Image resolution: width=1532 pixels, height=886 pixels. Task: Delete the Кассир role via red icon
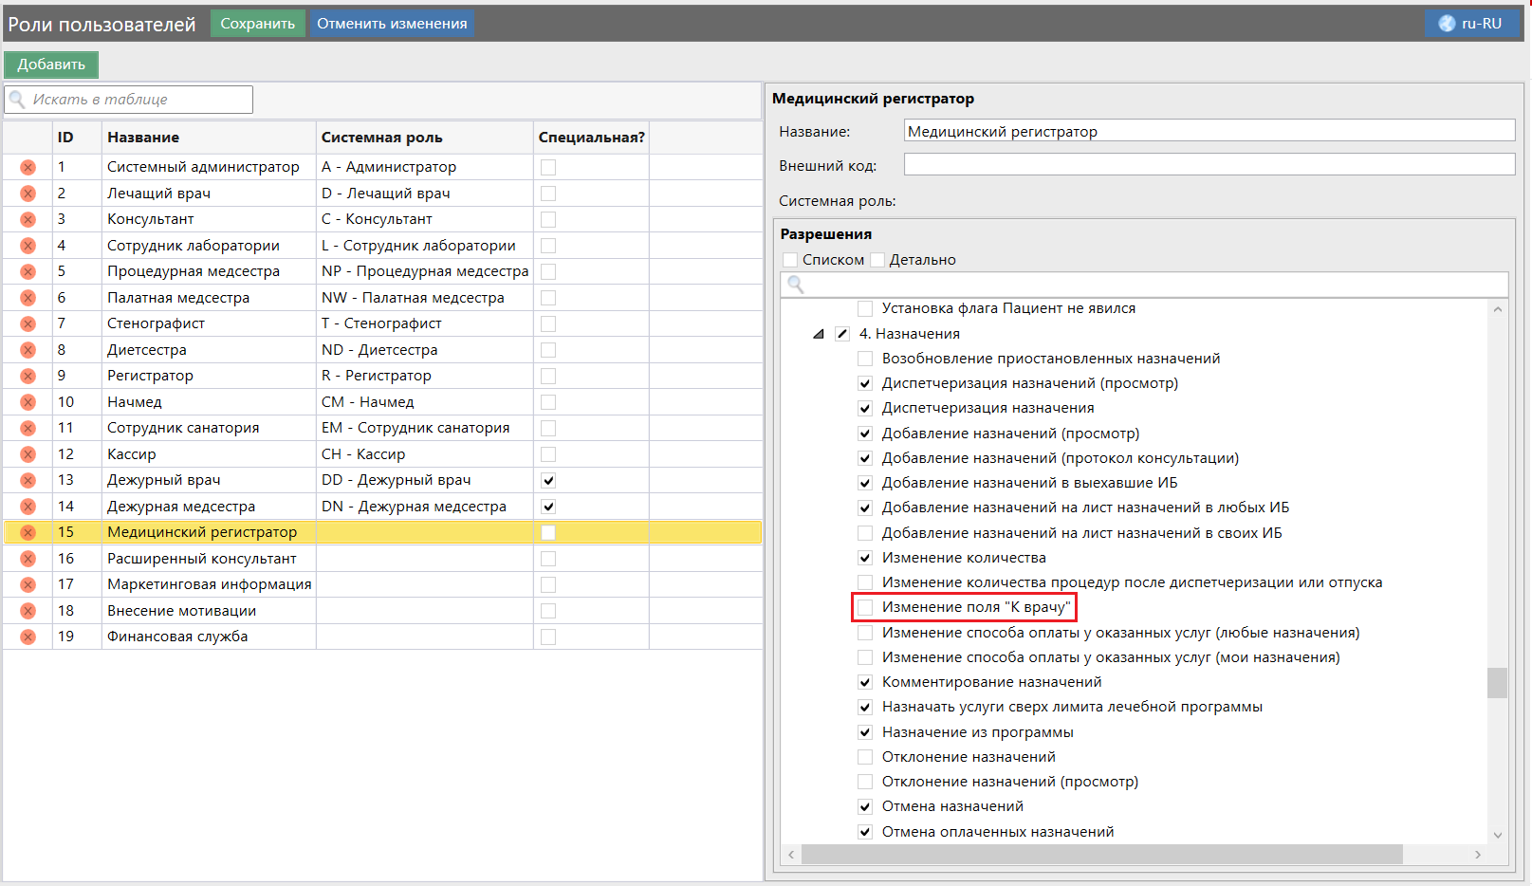[28, 454]
